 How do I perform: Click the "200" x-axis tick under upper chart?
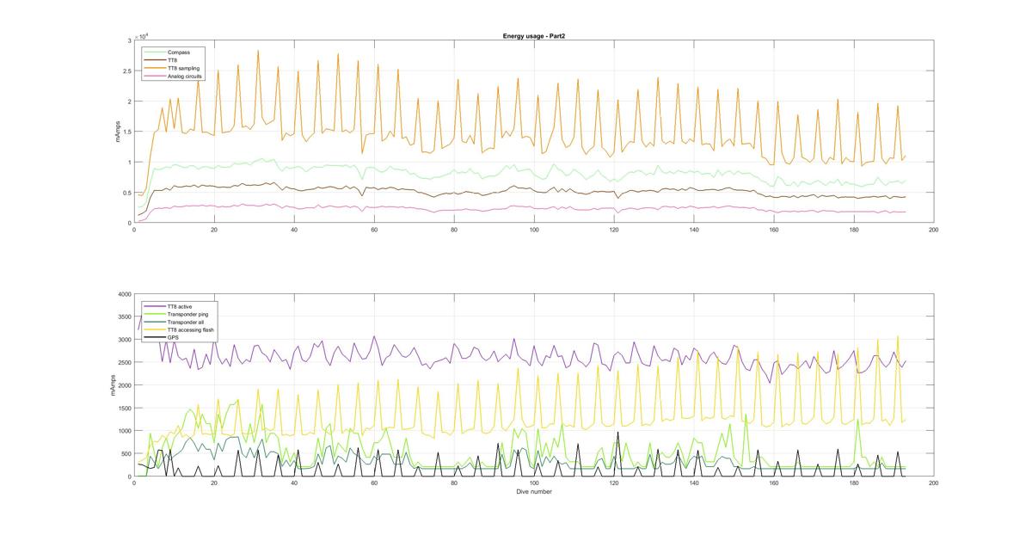tap(933, 230)
